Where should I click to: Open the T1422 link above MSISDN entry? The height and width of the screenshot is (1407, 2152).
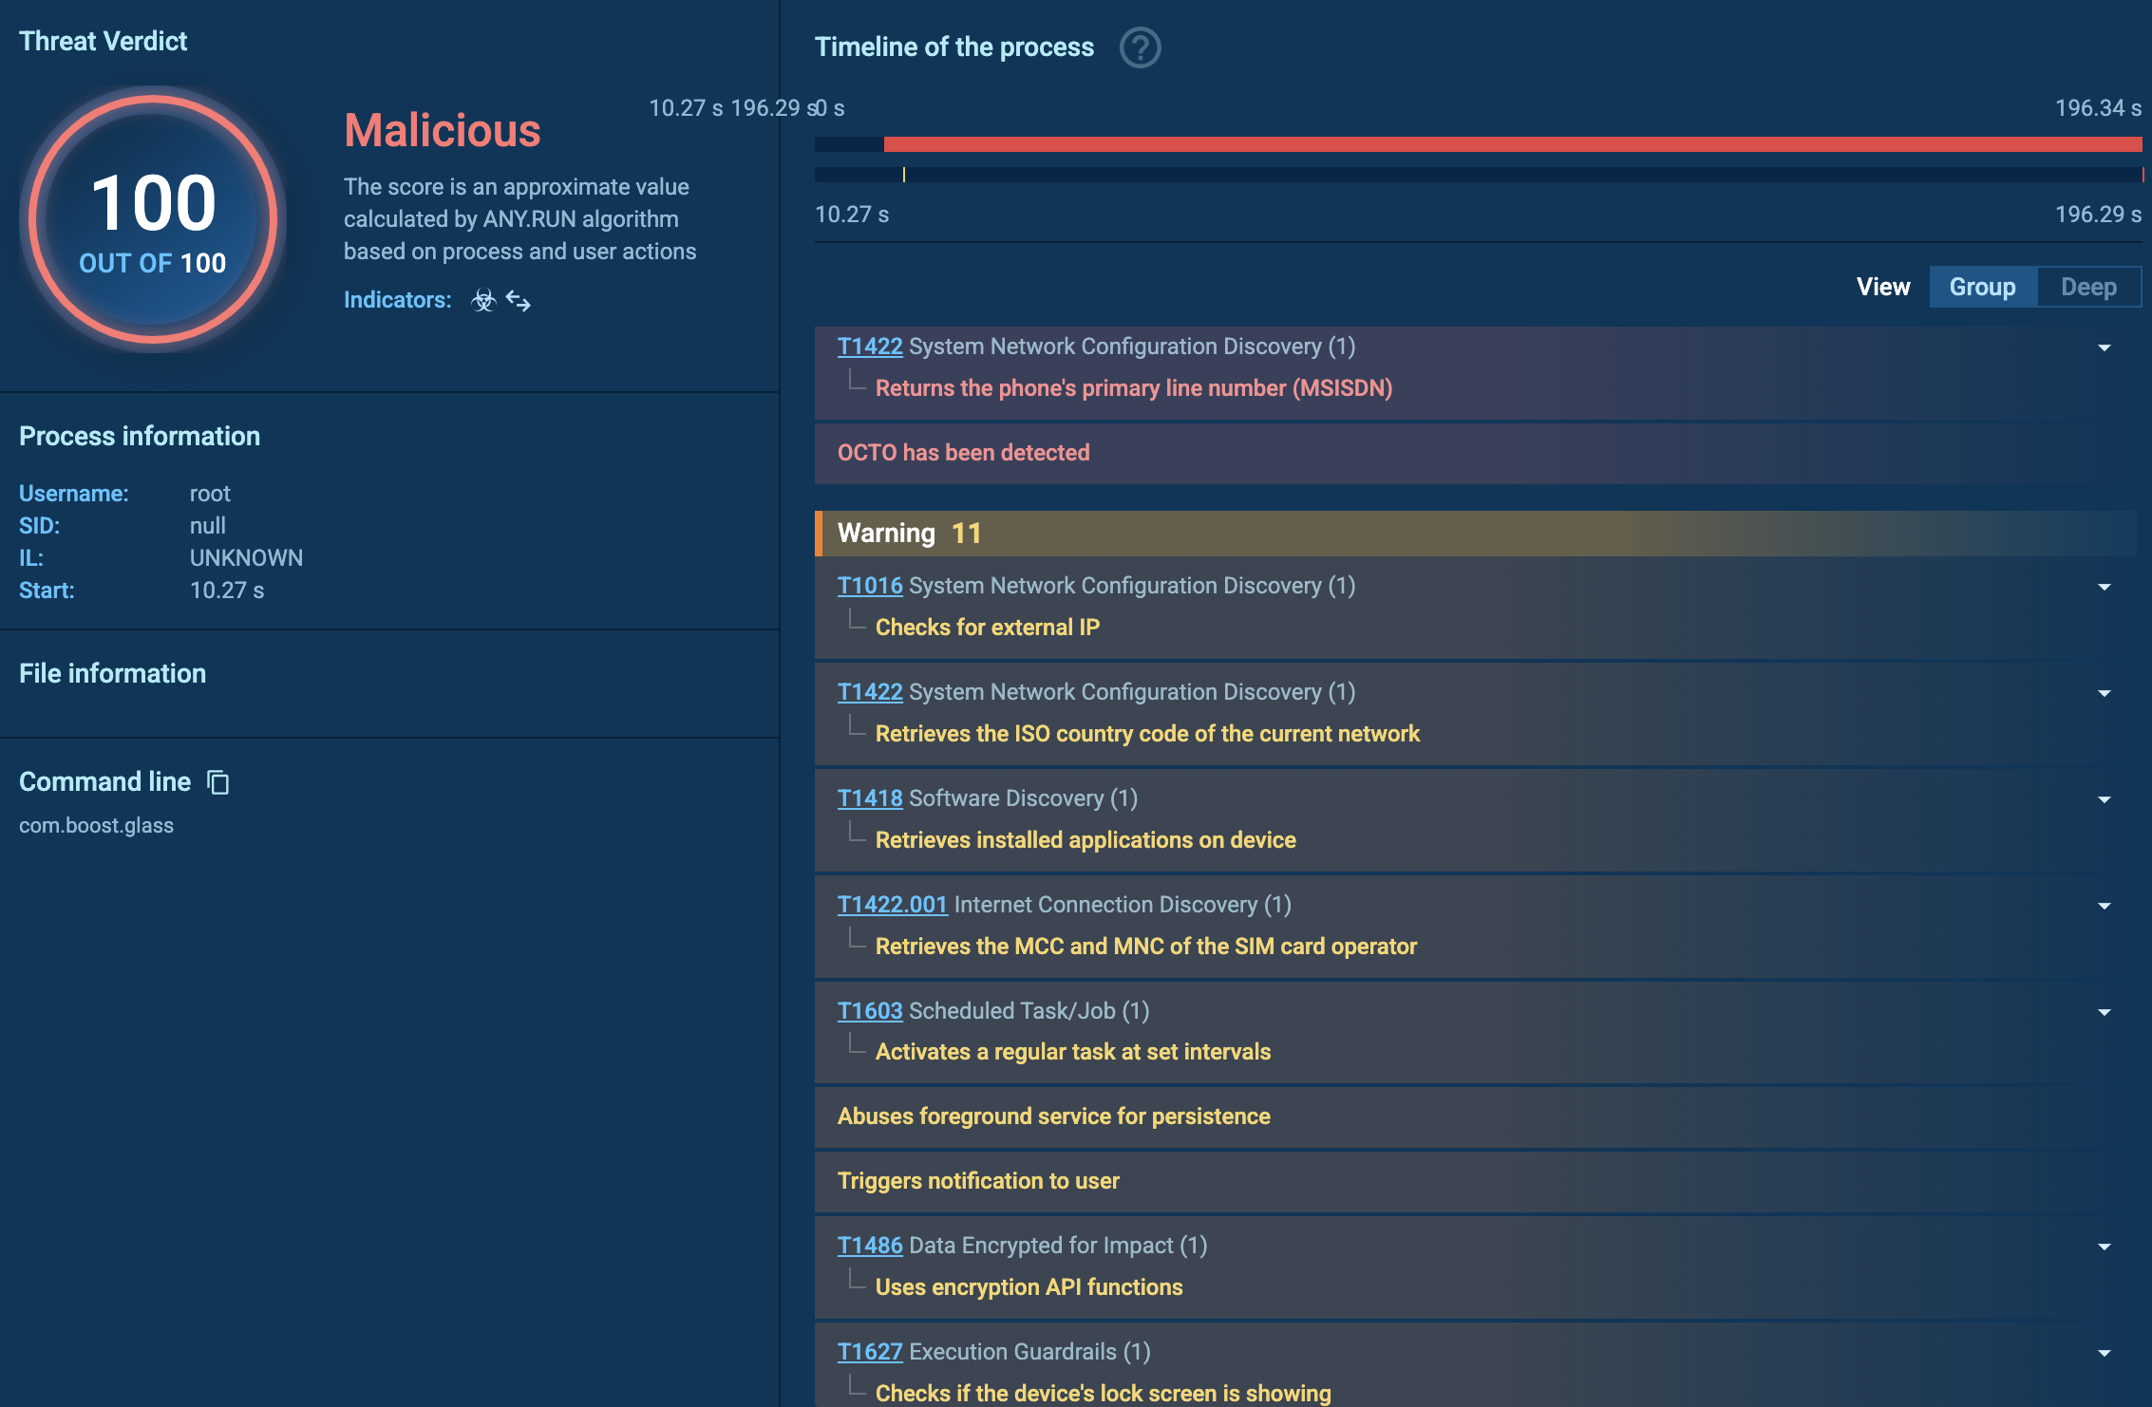pos(870,347)
